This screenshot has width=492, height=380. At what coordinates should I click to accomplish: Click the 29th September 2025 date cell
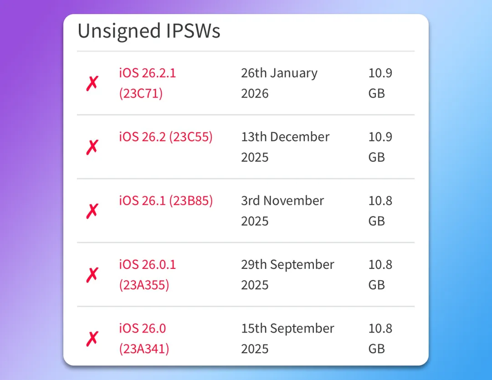(x=287, y=274)
